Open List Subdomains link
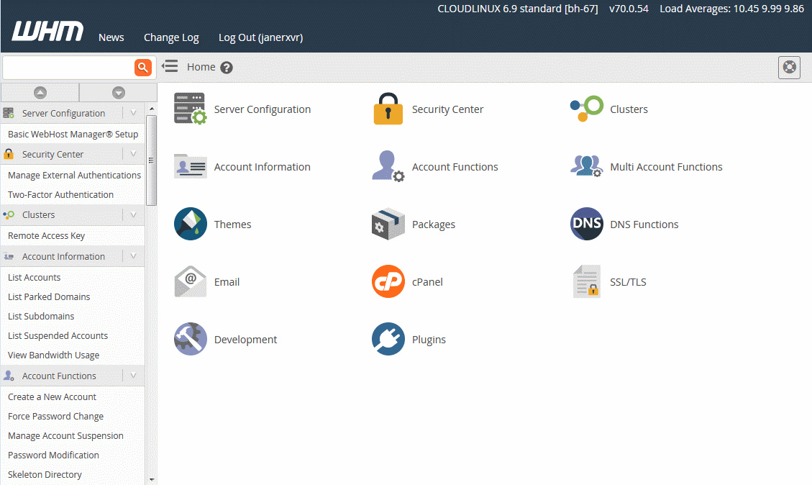The image size is (812, 485). [41, 316]
